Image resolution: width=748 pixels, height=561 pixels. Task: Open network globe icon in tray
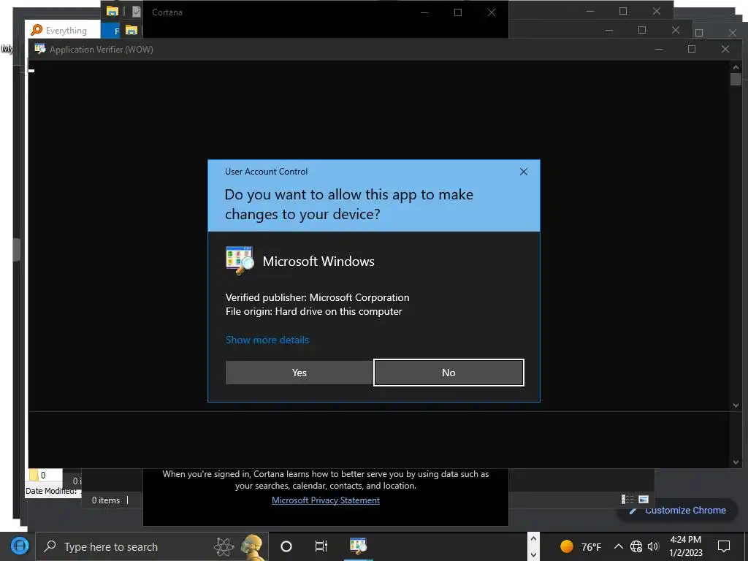pos(636,546)
